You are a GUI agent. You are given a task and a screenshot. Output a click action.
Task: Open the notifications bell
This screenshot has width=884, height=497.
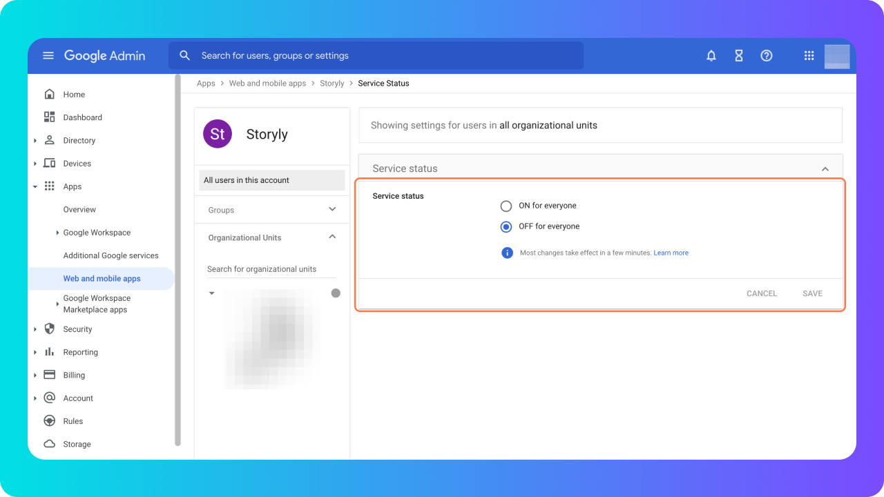711,56
